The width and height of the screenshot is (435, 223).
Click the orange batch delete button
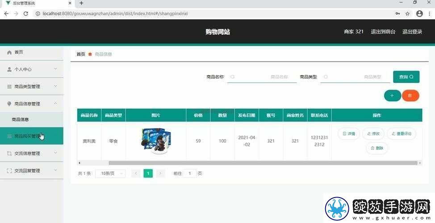click(410, 95)
